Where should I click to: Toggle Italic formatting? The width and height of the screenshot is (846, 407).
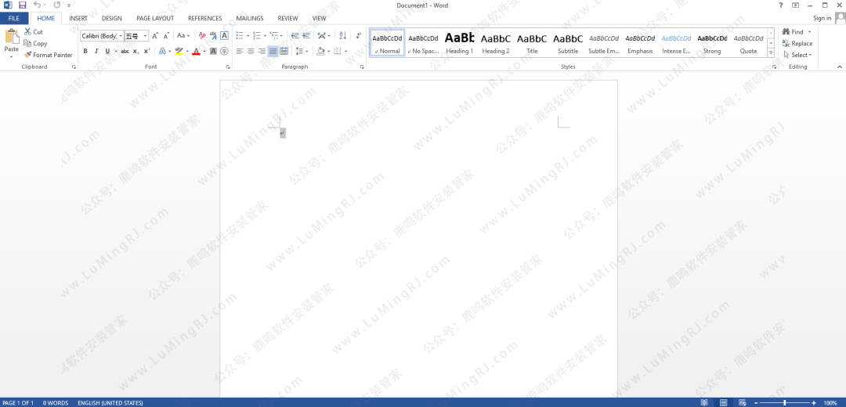[x=96, y=52]
